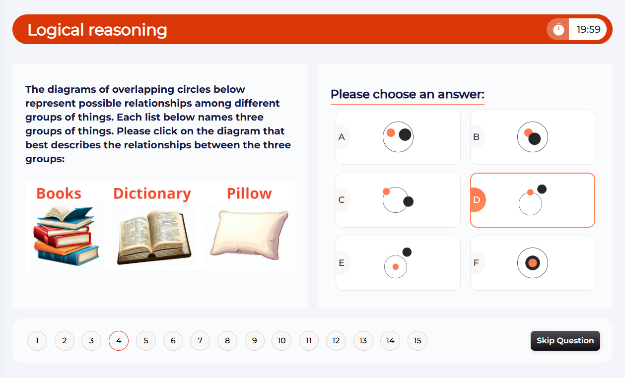The height and width of the screenshot is (378, 625).
Task: Choose answer option C diagram
Action: (x=398, y=200)
